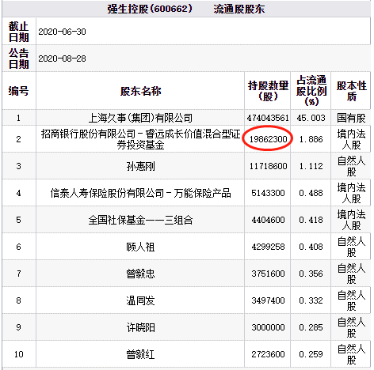Click the 持股数量(股) column header

(x=268, y=91)
